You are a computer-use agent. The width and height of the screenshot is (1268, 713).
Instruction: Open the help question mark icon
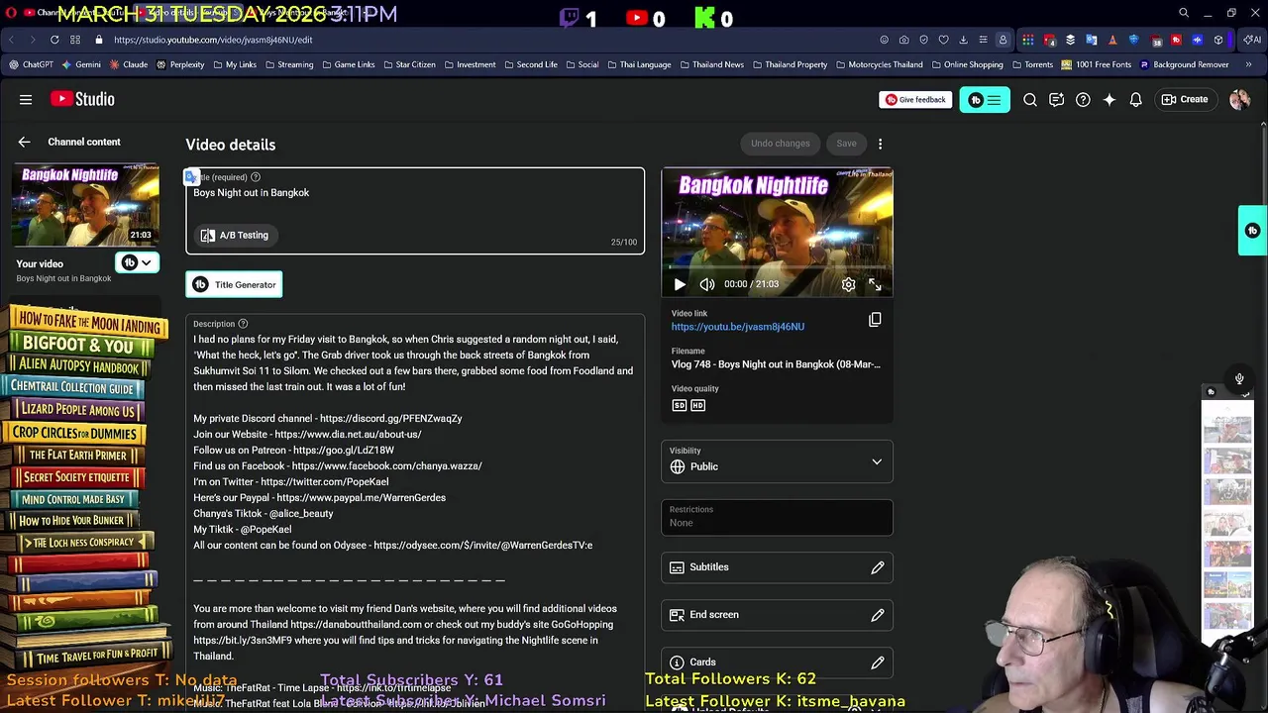point(1083,99)
